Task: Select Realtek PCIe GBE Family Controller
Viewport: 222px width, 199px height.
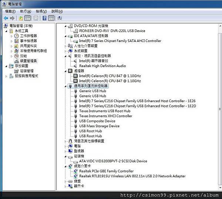Action: coord(106,171)
